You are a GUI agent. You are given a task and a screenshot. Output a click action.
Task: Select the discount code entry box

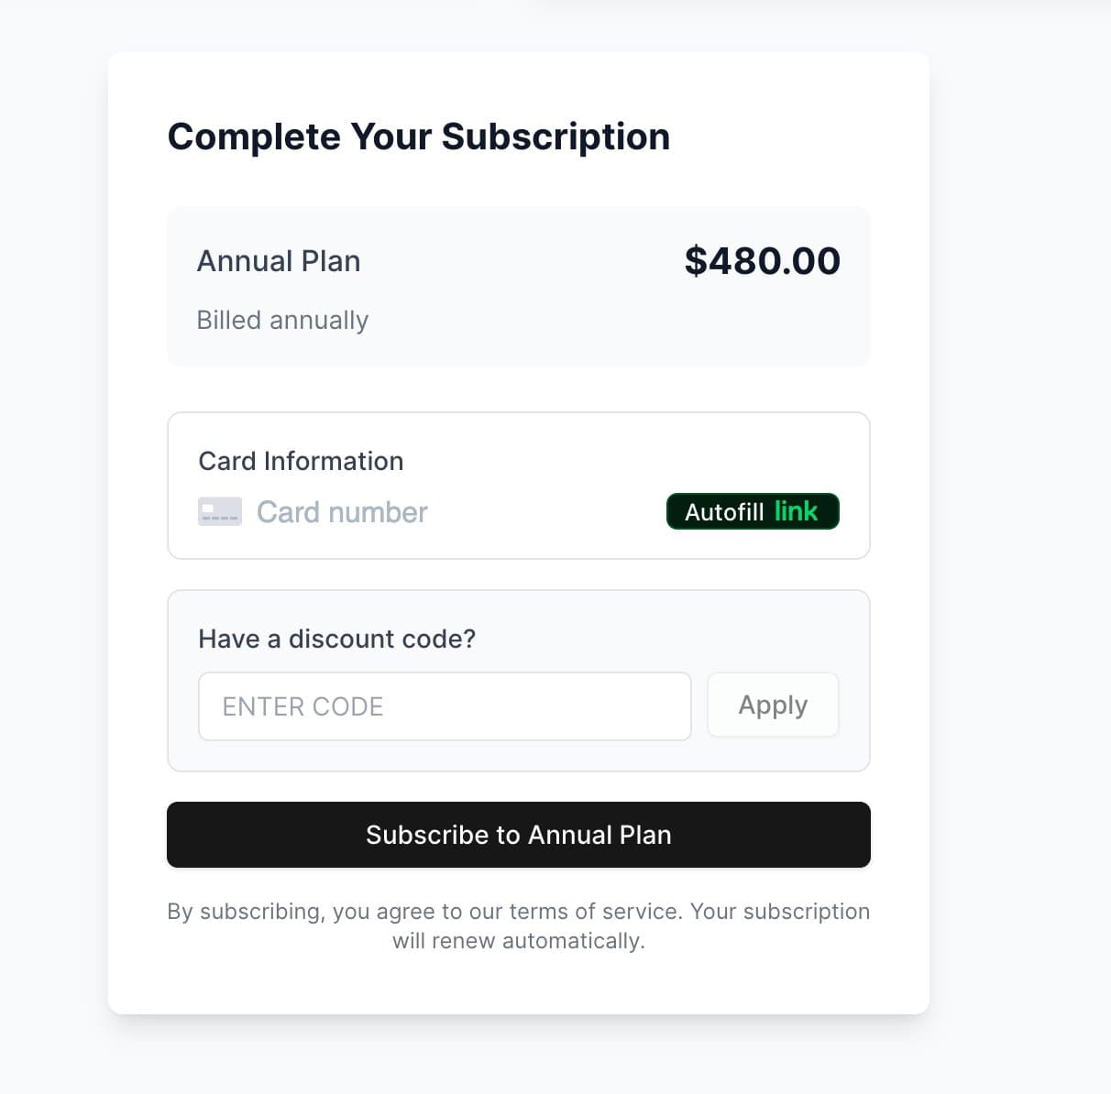tap(445, 706)
